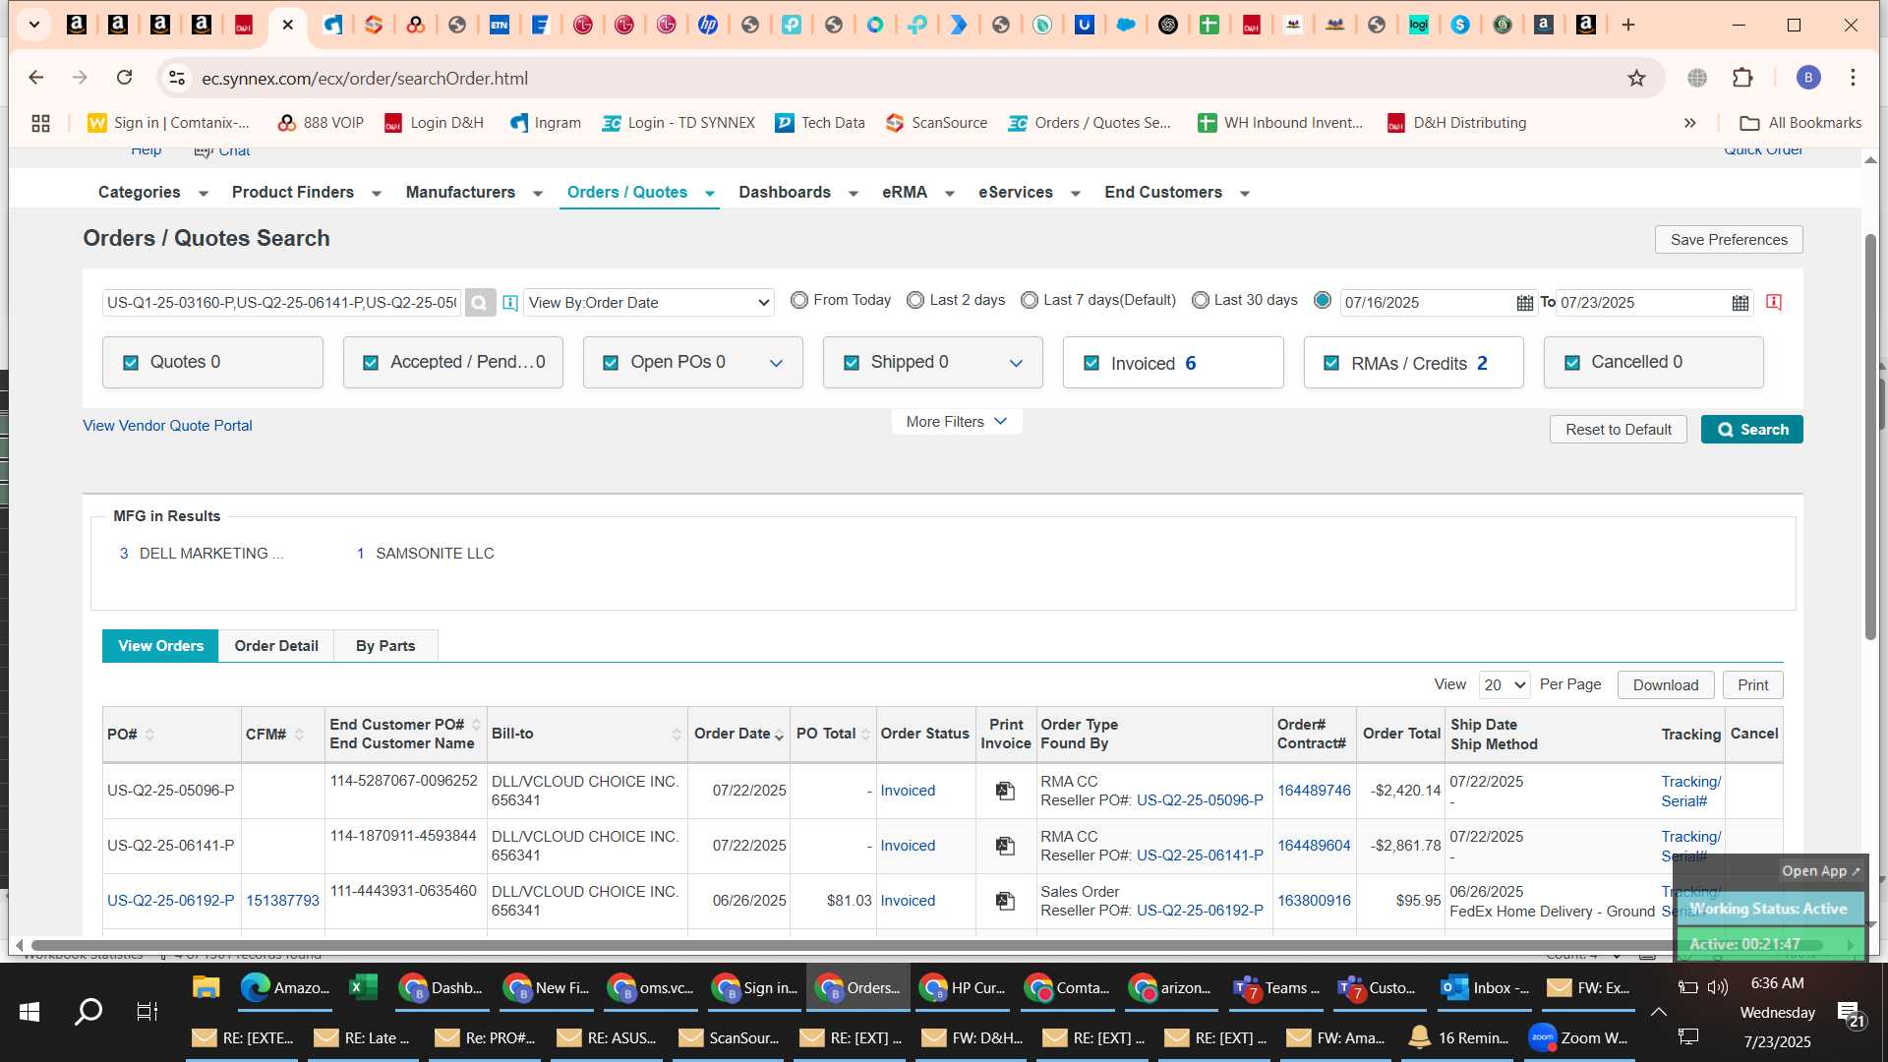Open Excel from the taskbar
Screen dimensions: 1888x1062
coord(363,988)
